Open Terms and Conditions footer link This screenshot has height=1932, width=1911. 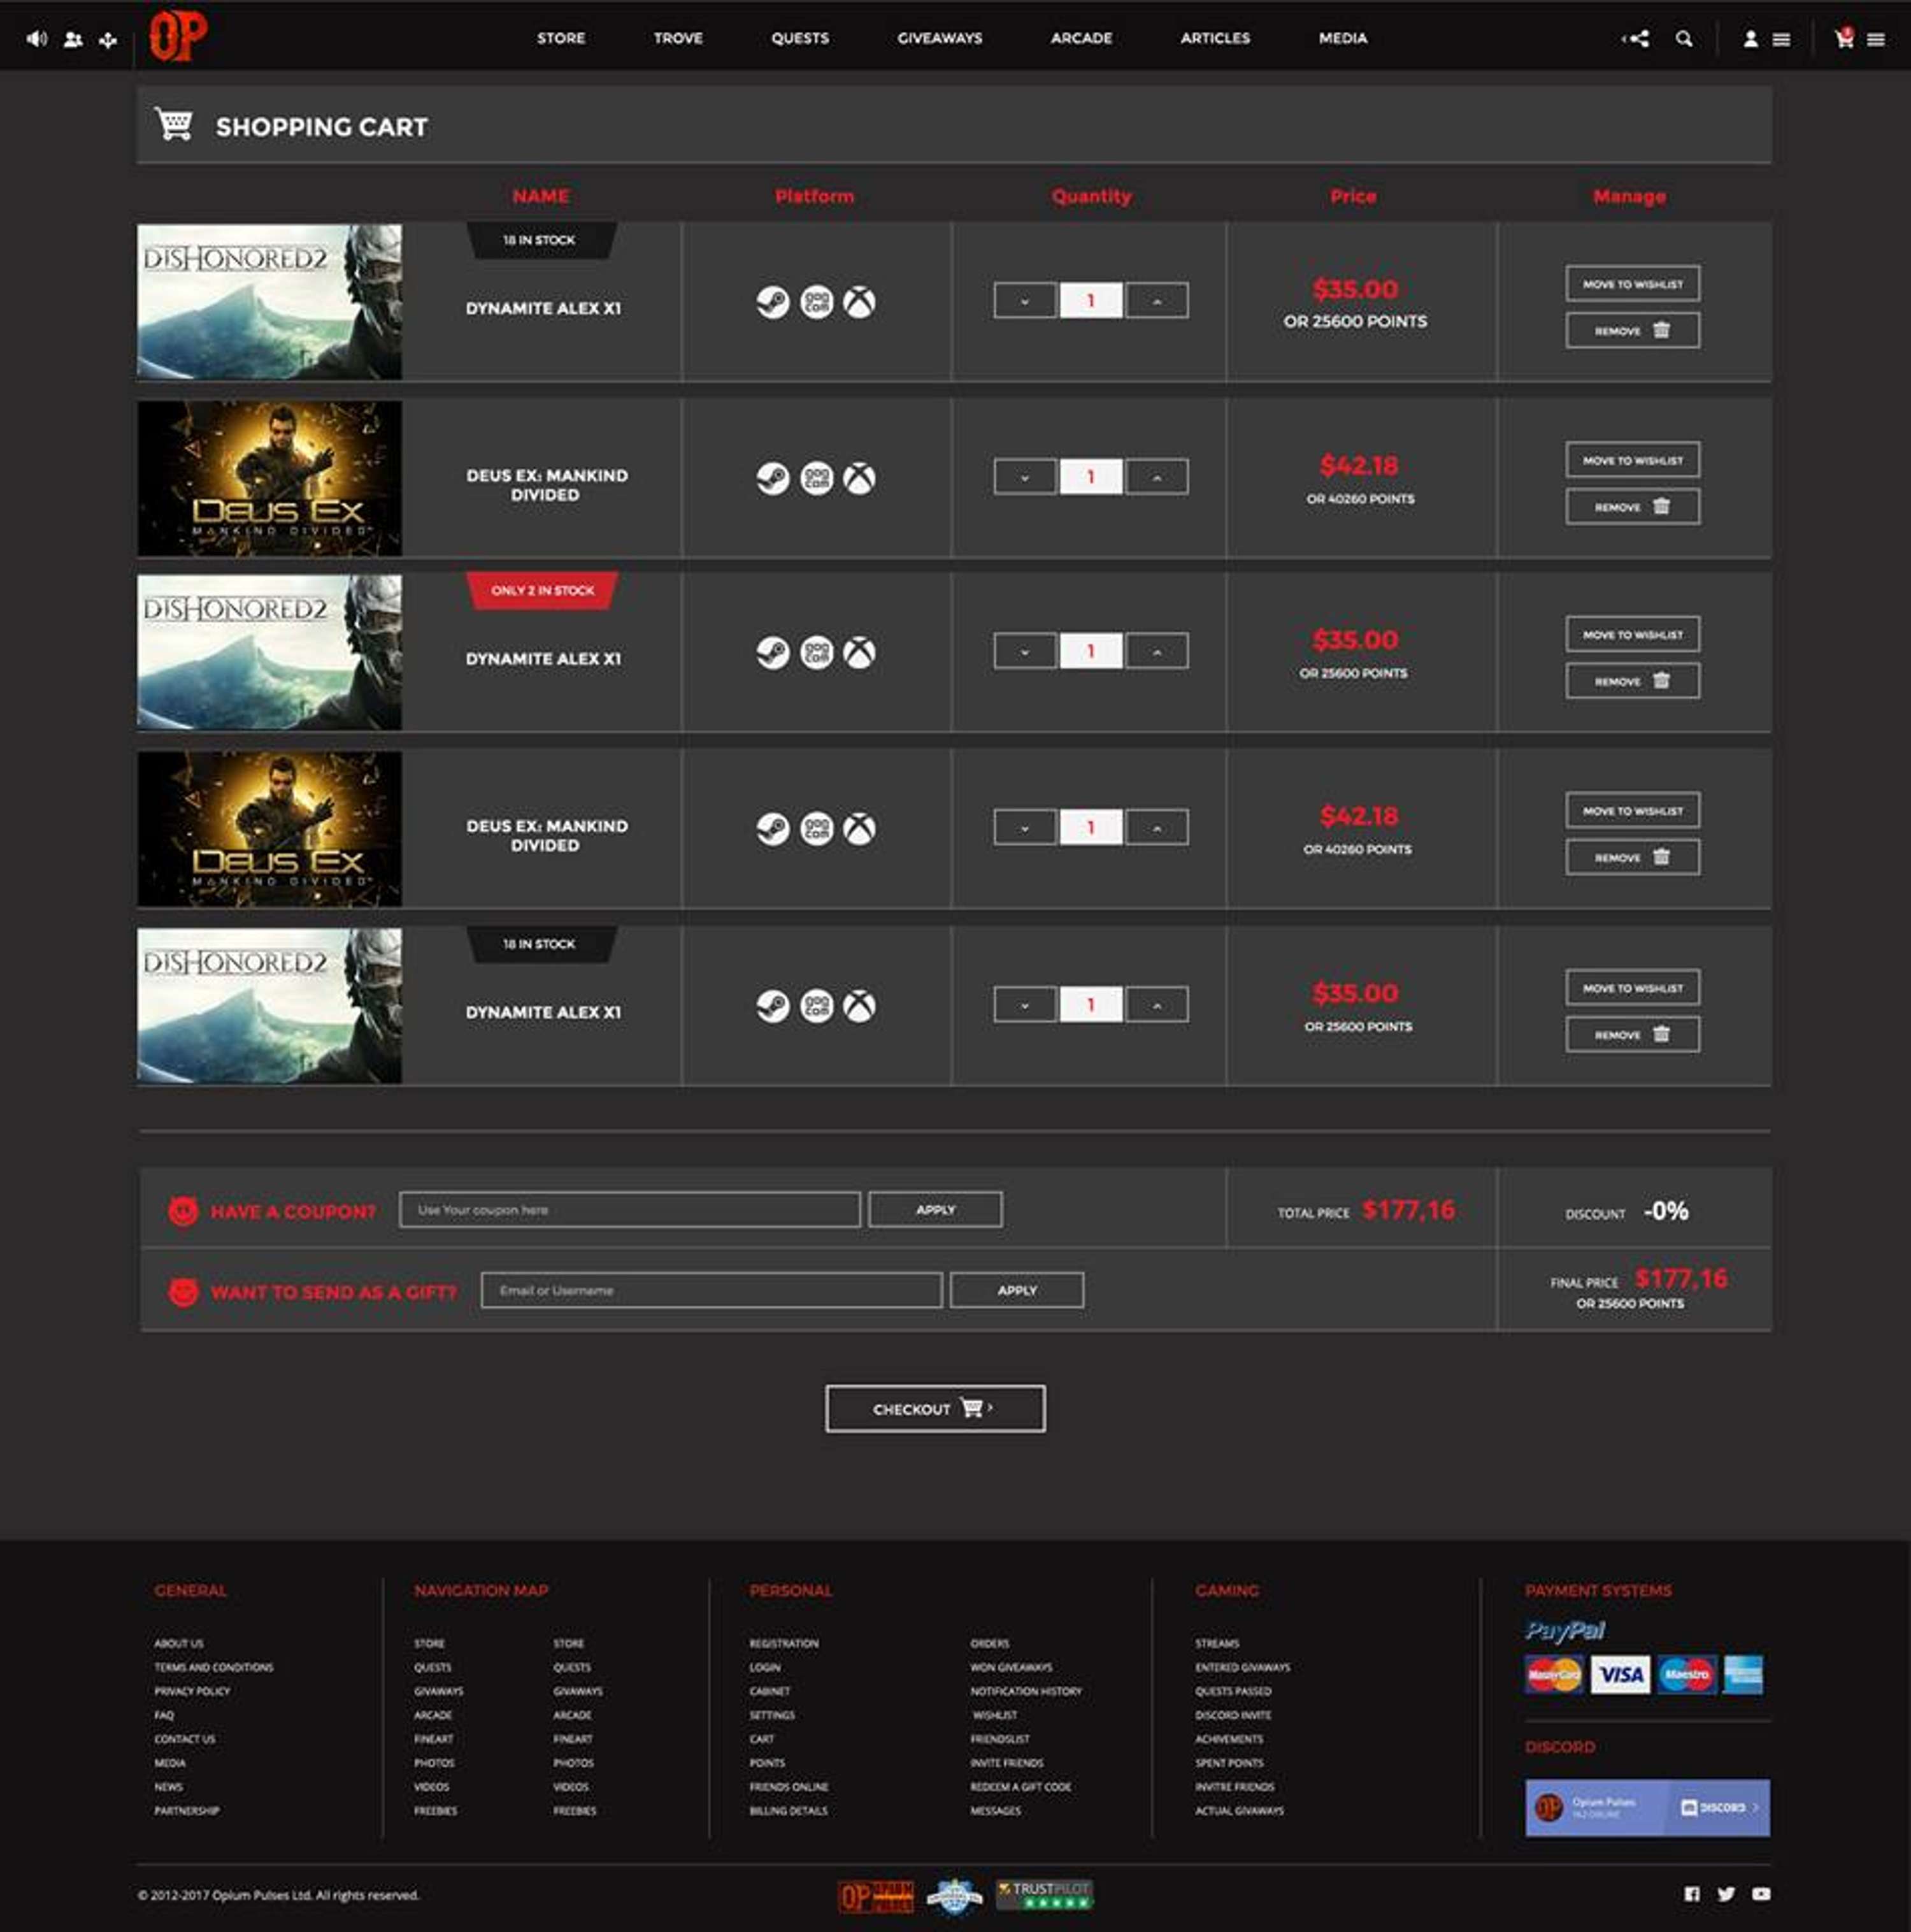(214, 1668)
